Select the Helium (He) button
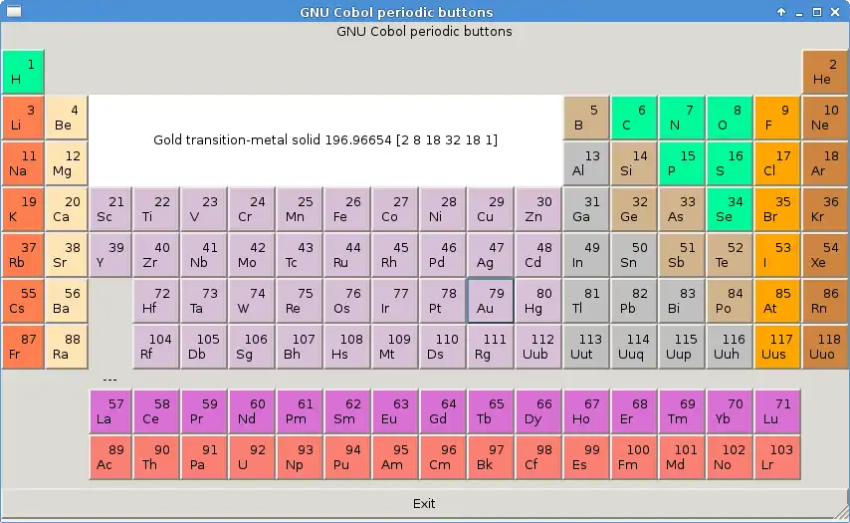The width and height of the screenshot is (850, 523). click(x=825, y=72)
